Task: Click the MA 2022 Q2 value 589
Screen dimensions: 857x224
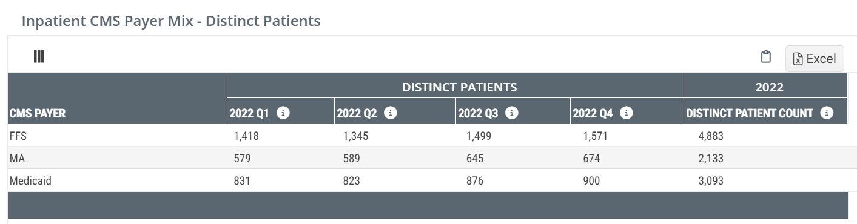Action: 351,159
